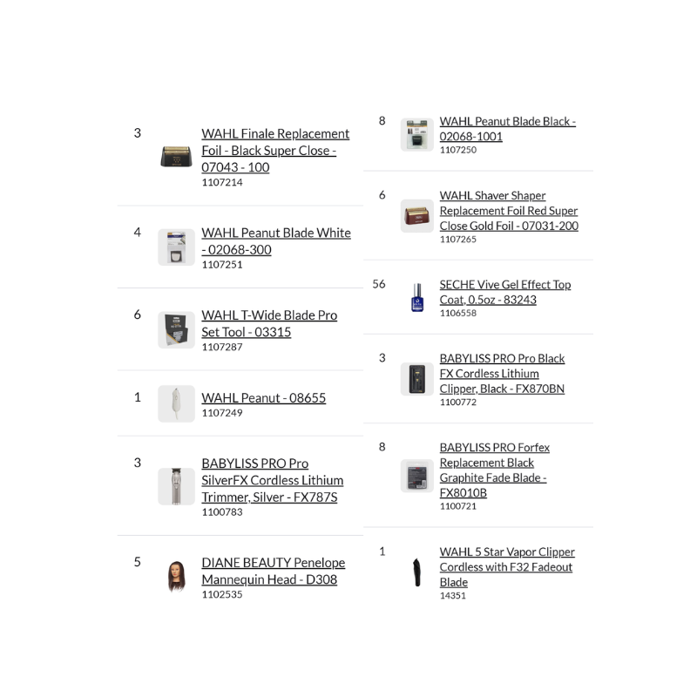Click the Peanut Blade White product image
The width and height of the screenshot is (697, 697).
[x=176, y=247]
